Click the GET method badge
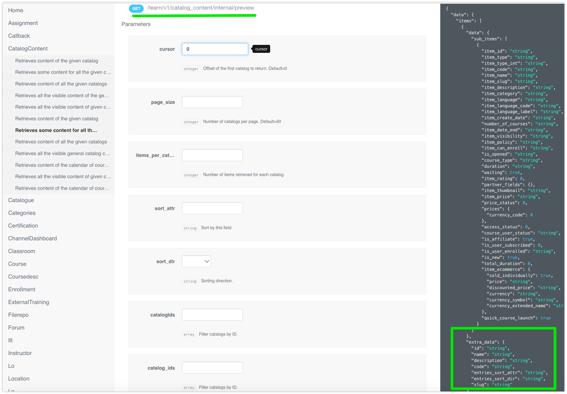 [x=136, y=8]
